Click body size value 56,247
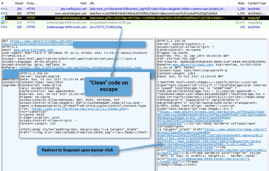This screenshot has width=269, height=171. click(x=240, y=22)
